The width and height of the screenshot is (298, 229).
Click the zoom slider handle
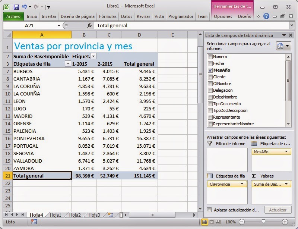point(263,222)
